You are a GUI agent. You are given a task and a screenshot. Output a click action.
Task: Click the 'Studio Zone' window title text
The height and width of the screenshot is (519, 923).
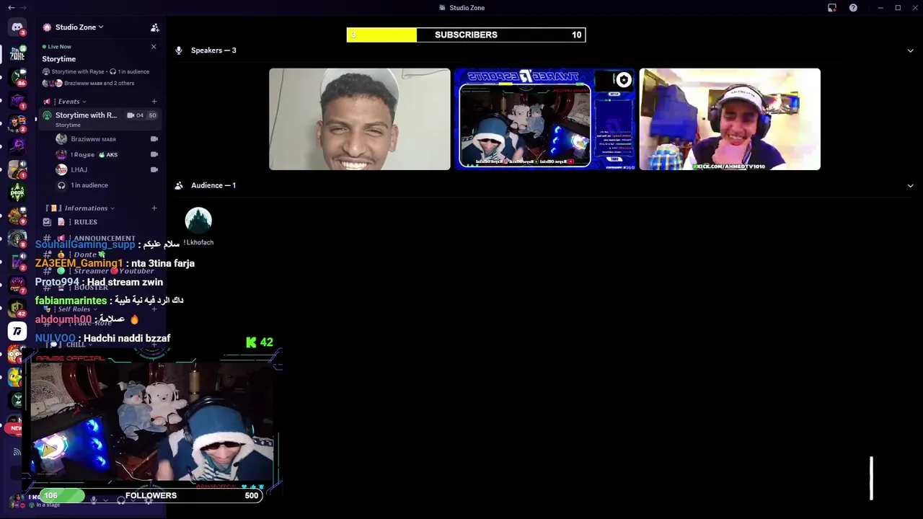click(x=467, y=7)
